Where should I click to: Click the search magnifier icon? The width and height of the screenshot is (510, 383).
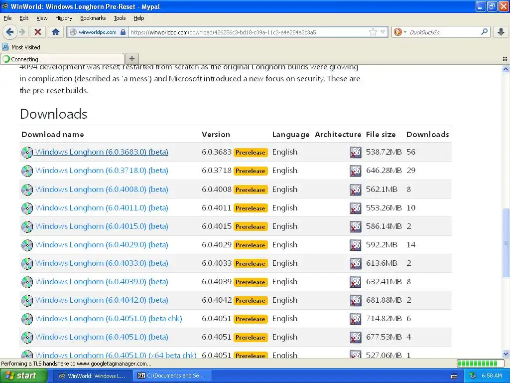coord(484,32)
